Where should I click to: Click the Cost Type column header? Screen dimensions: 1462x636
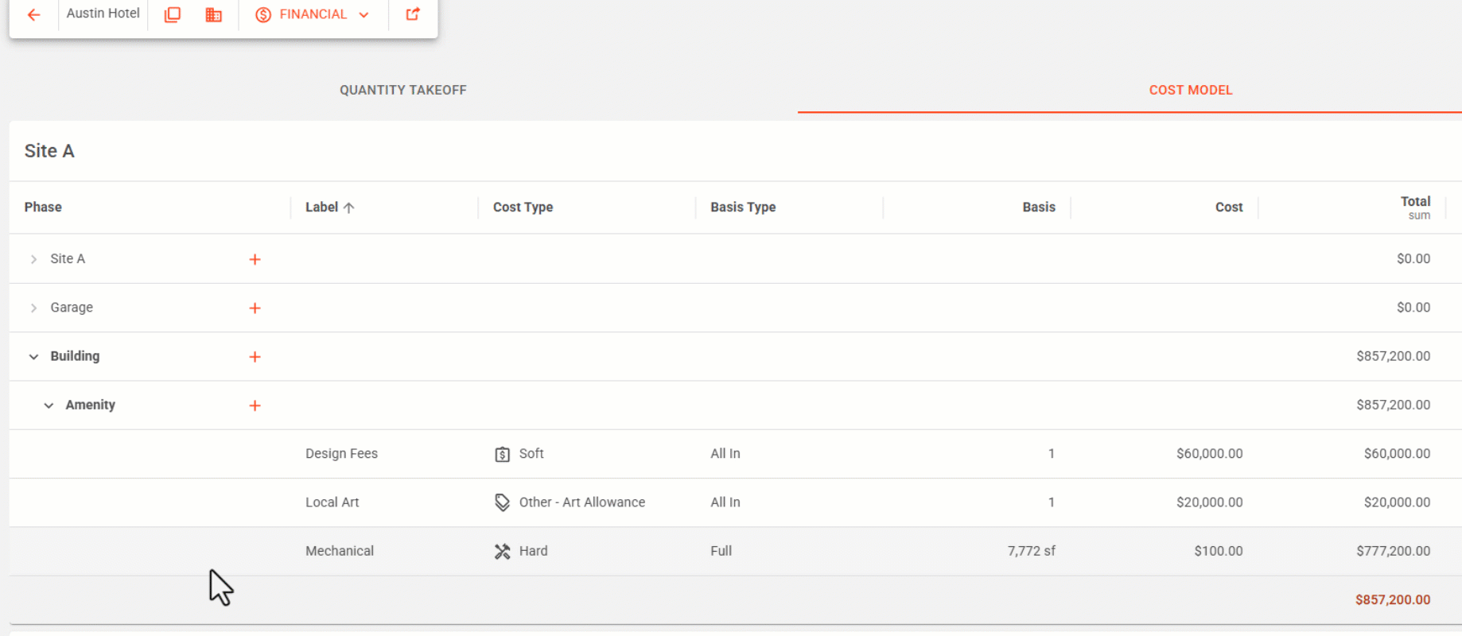click(x=523, y=207)
